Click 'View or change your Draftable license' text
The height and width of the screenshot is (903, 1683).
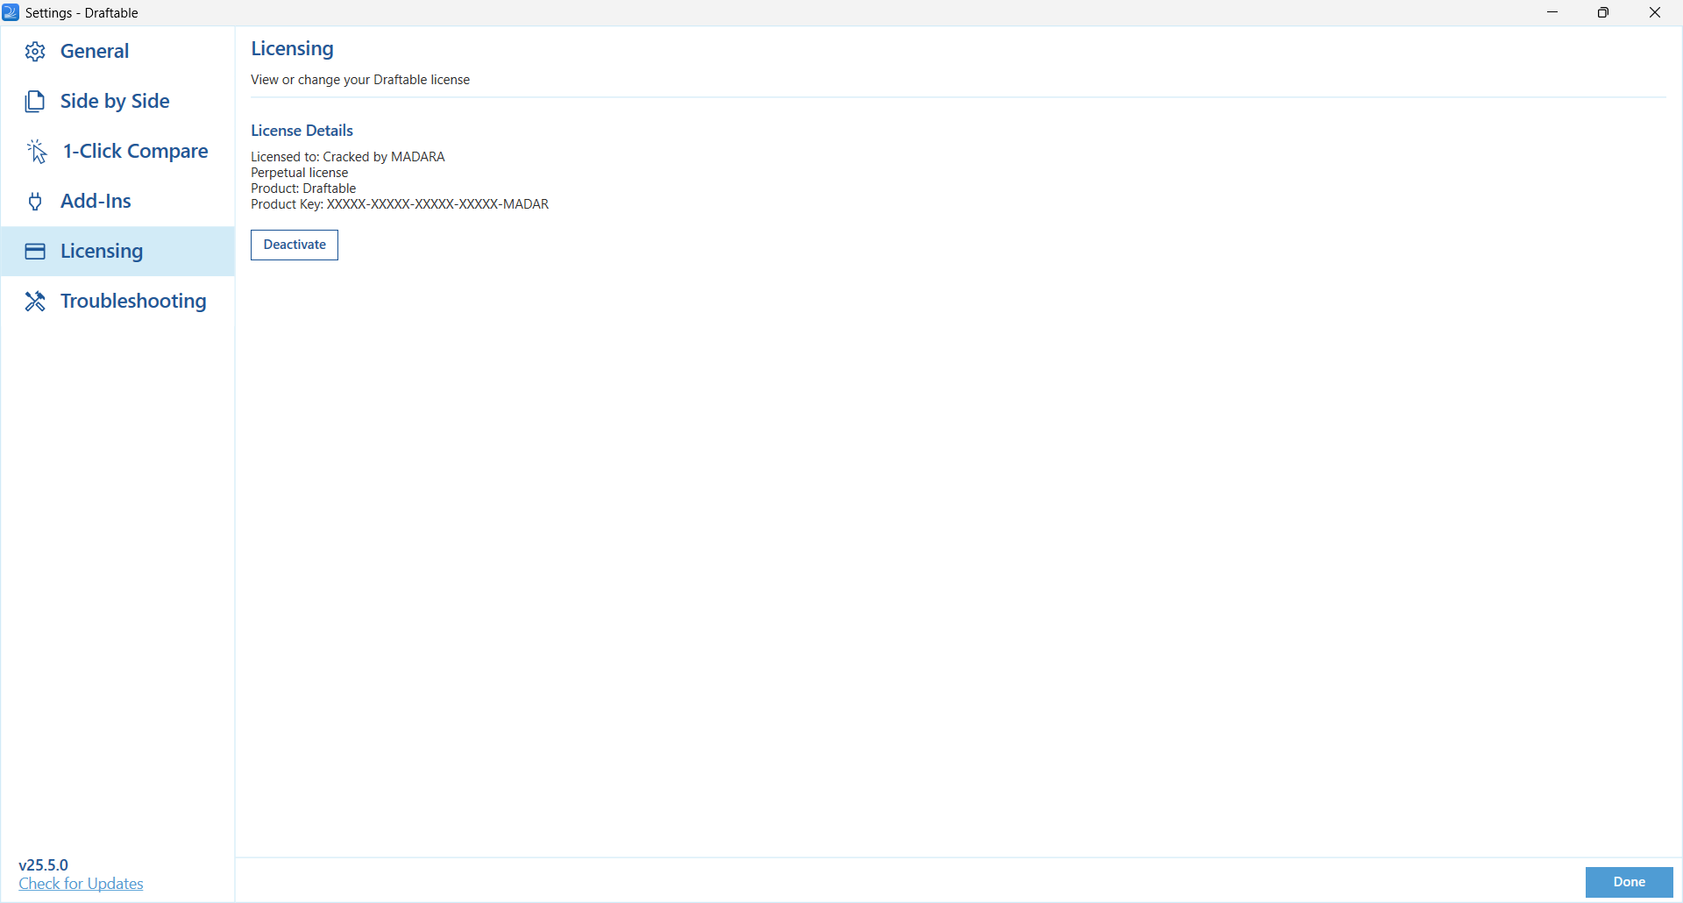[360, 80]
